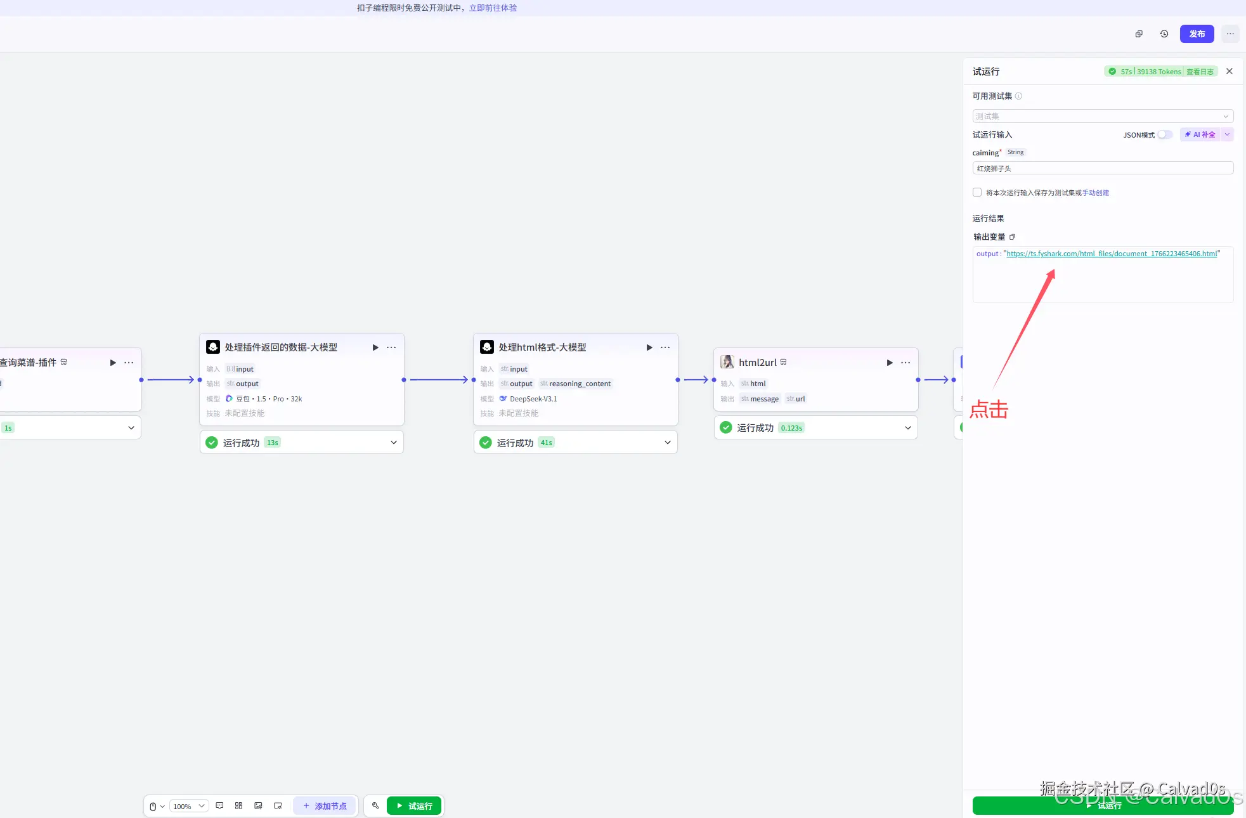Copy the output variable using the copy icon

pos(1012,237)
